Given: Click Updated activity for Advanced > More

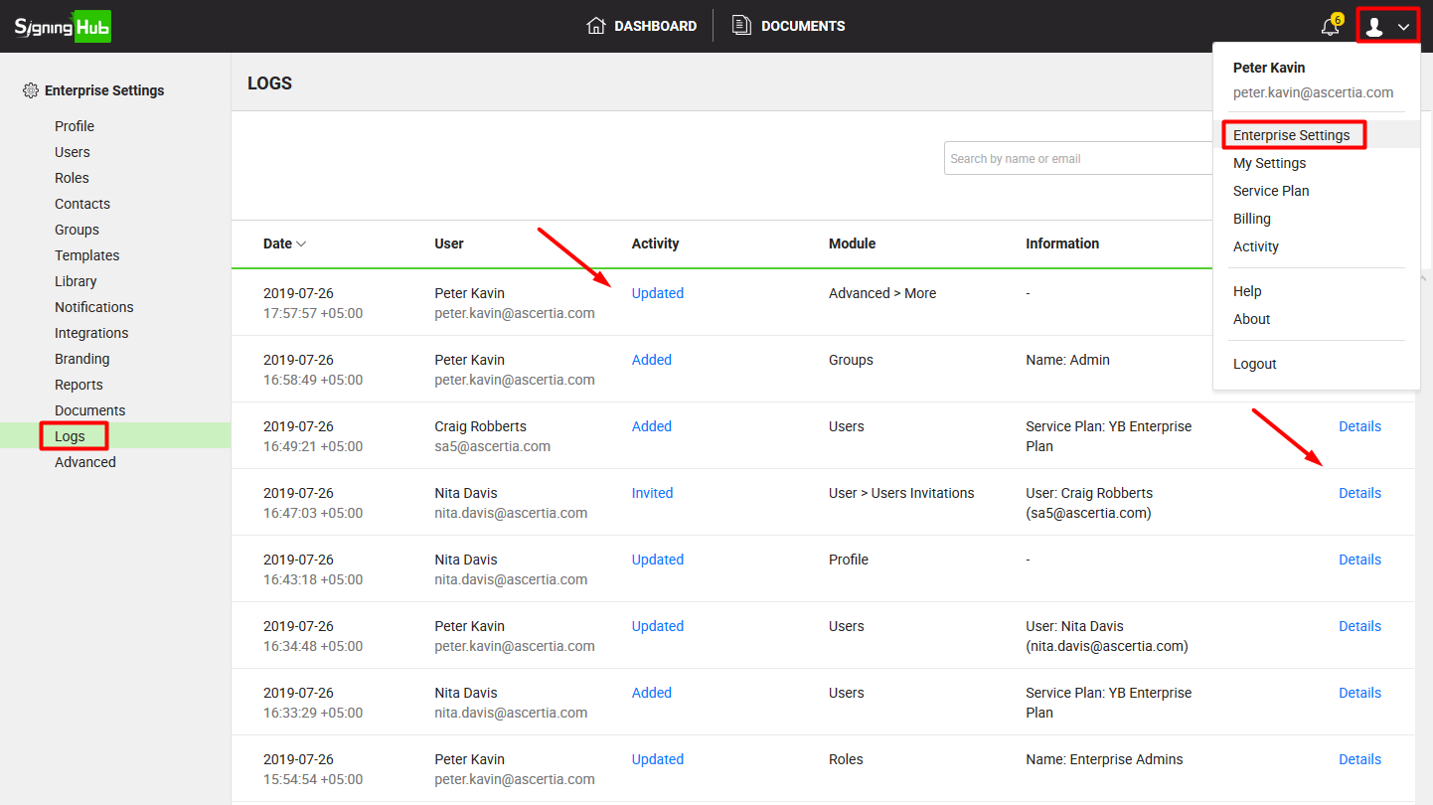Looking at the screenshot, I should (657, 293).
